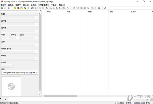This screenshot has width=153, height=104.
Task: Sort by the list's 标题 column header
Action: [119, 12]
